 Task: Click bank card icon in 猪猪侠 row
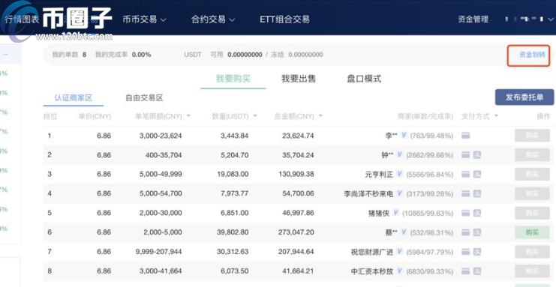[x=465, y=213]
